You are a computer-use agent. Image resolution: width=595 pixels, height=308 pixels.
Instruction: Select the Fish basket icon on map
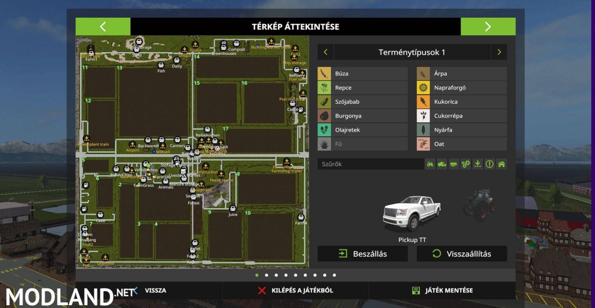pyautogui.click(x=161, y=66)
